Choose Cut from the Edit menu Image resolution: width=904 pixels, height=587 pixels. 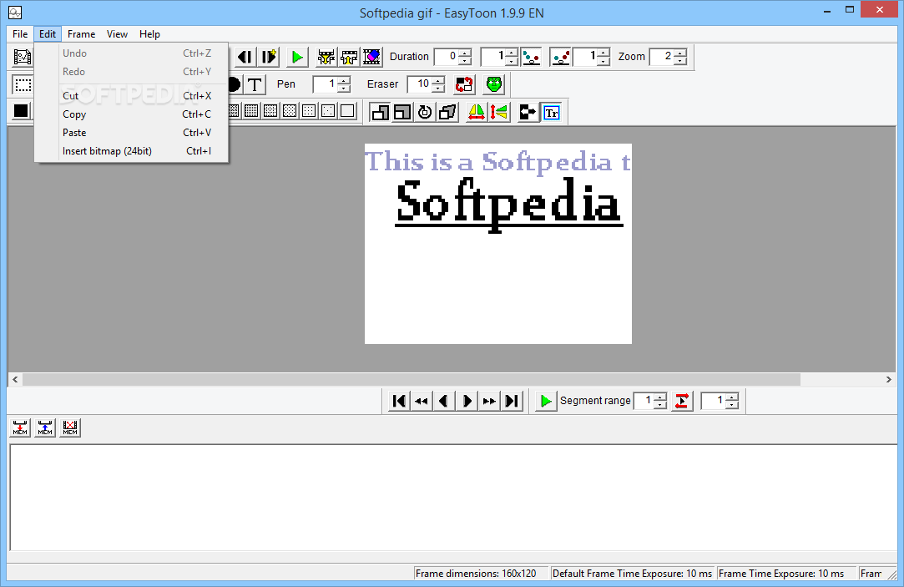click(x=131, y=96)
